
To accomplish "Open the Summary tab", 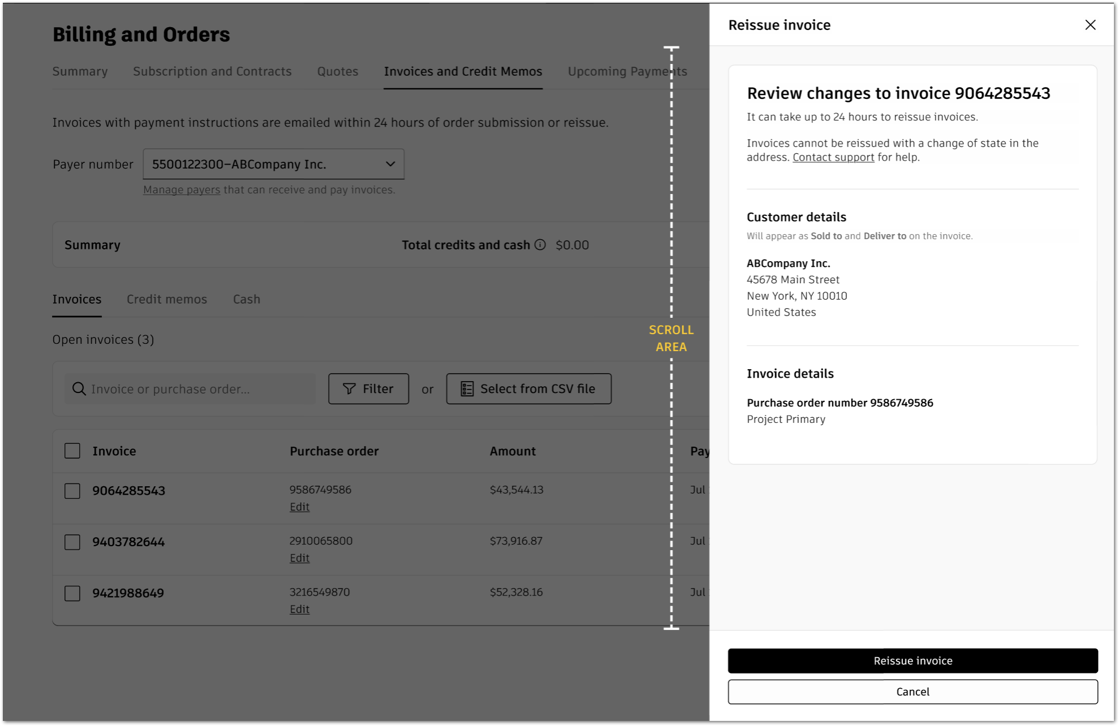I will [80, 71].
